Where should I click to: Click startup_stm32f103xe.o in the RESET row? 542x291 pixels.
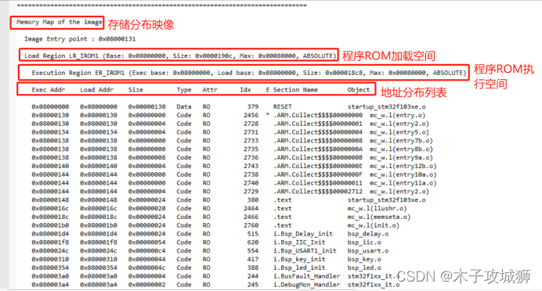click(386, 106)
